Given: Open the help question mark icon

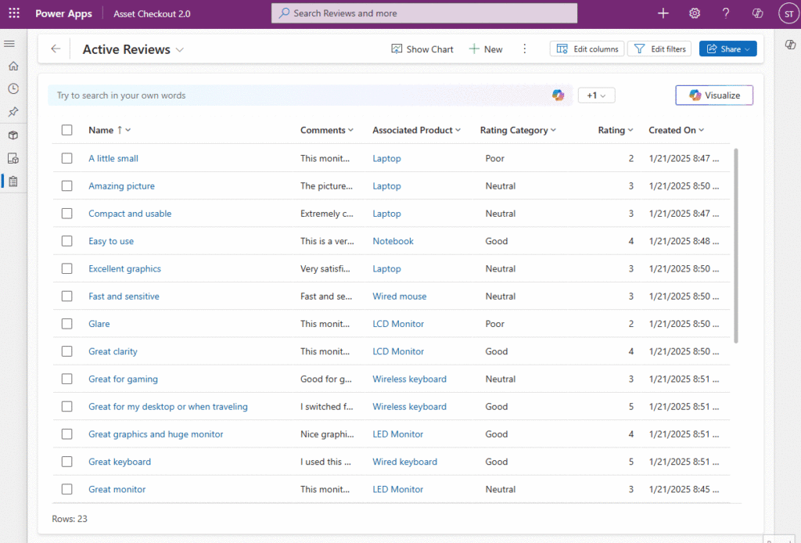Looking at the screenshot, I should coord(725,13).
